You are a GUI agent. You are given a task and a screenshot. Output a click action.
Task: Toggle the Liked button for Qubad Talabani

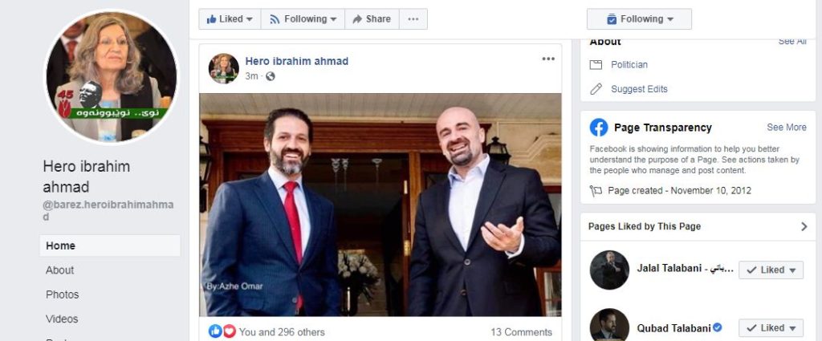tap(771, 328)
